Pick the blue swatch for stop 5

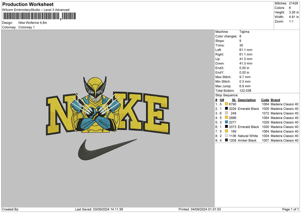(x=227, y=122)
